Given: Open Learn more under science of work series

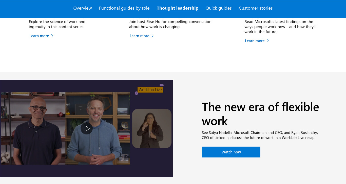Looking at the screenshot, I should [39, 36].
